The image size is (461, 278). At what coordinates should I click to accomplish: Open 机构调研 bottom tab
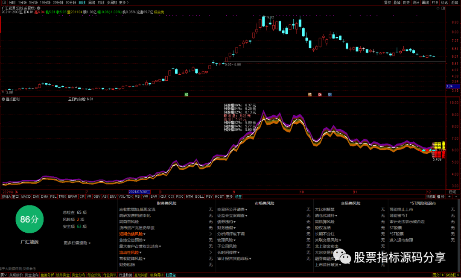tap(157, 275)
